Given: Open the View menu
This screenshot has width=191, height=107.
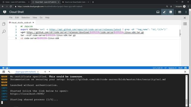Looking at the screenshot, I should (x=35, y=18).
